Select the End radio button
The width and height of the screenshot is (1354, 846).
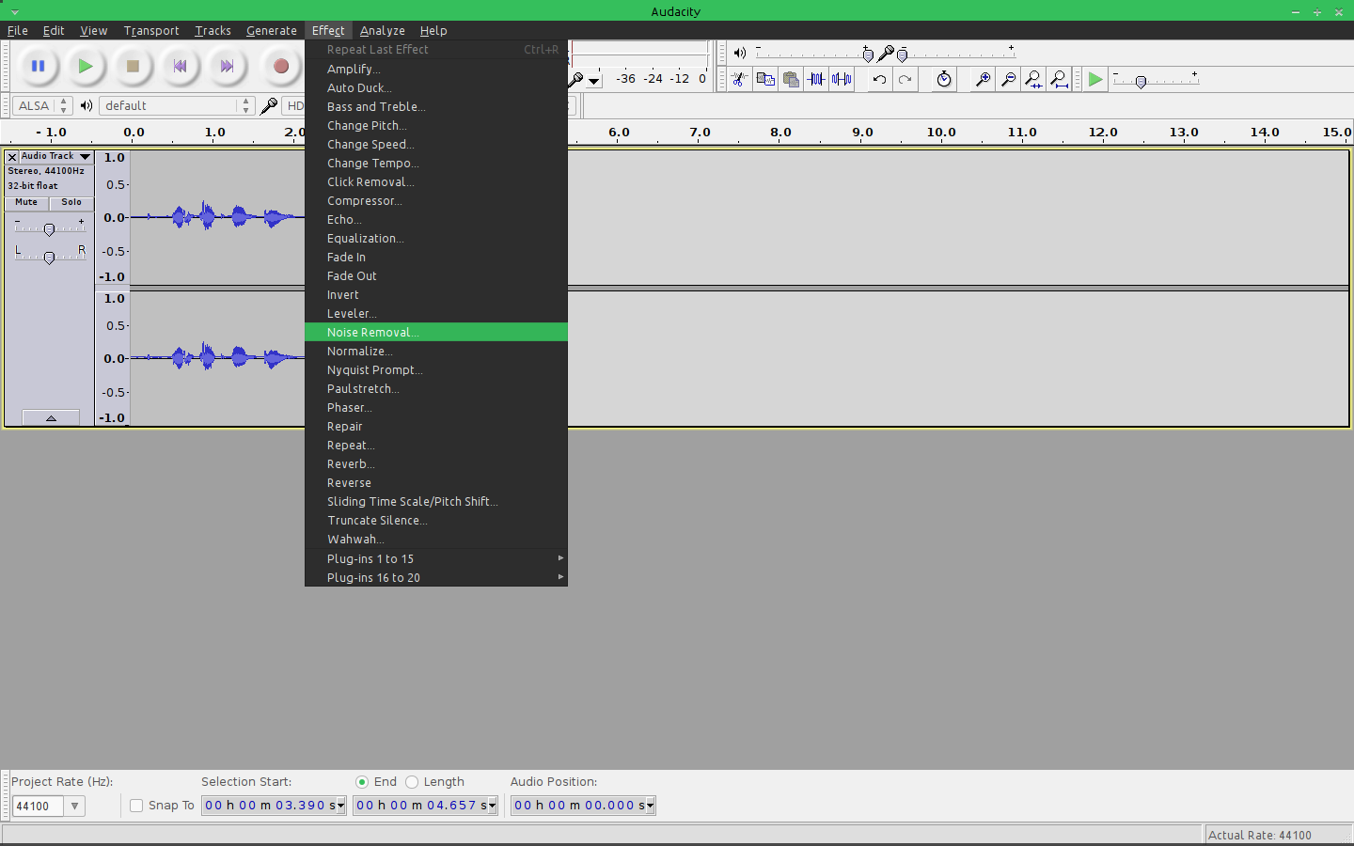[x=362, y=782]
